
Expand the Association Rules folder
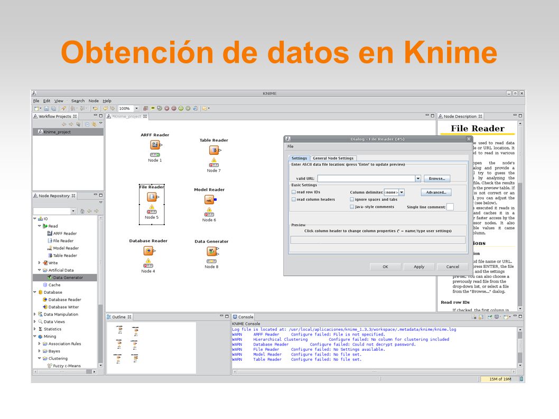tap(40, 344)
